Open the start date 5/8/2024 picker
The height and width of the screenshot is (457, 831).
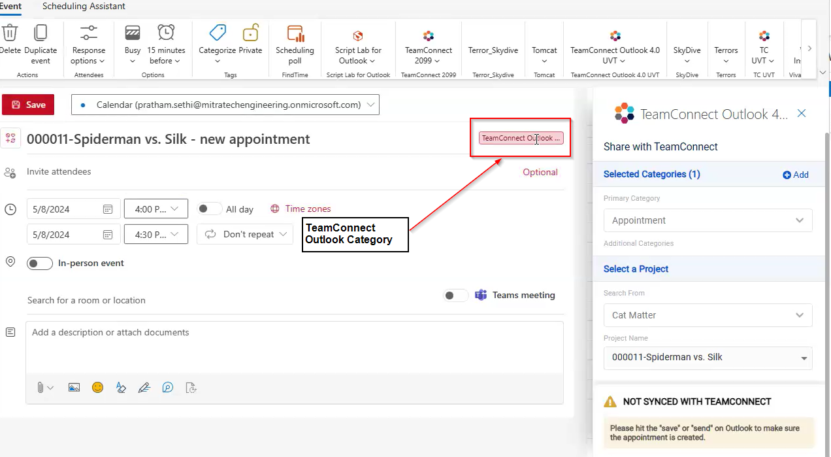pyautogui.click(x=74, y=209)
